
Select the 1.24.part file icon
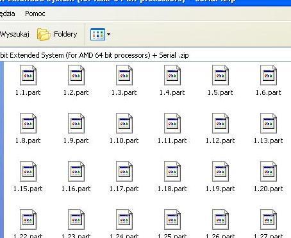pyautogui.click(x=124, y=219)
